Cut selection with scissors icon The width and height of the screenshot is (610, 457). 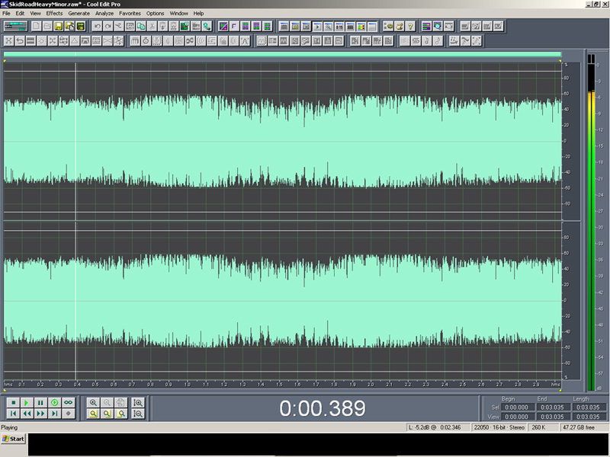point(152,27)
